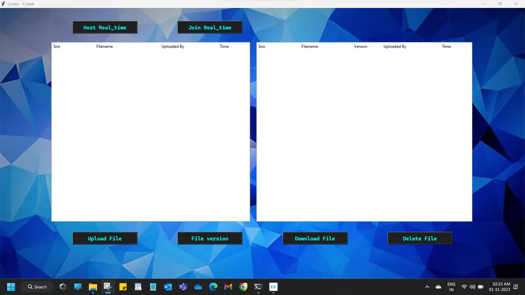Open File Explorer in the taskbar
Viewport: 525px width, 295px height.
coord(93,287)
